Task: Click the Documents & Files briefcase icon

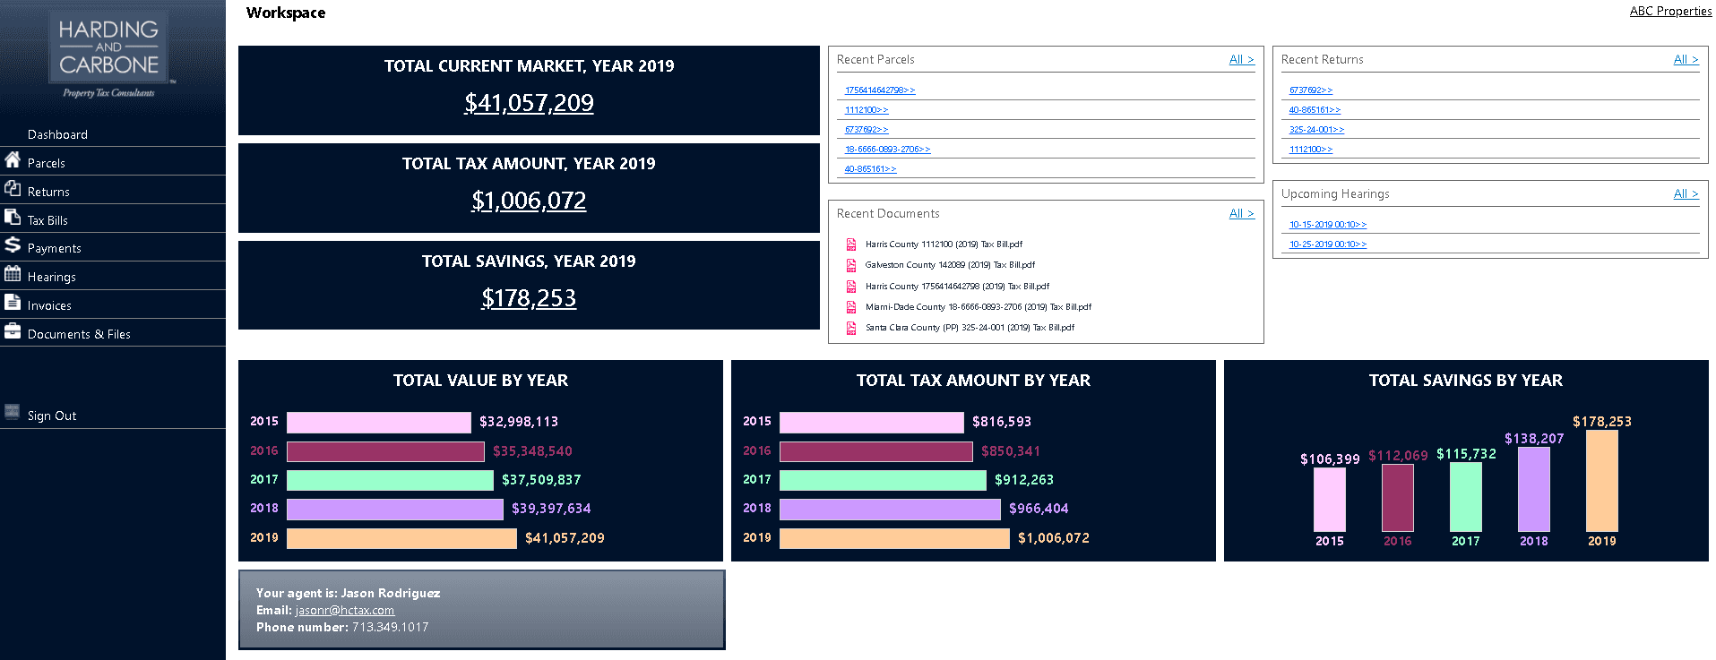Action: 13,331
